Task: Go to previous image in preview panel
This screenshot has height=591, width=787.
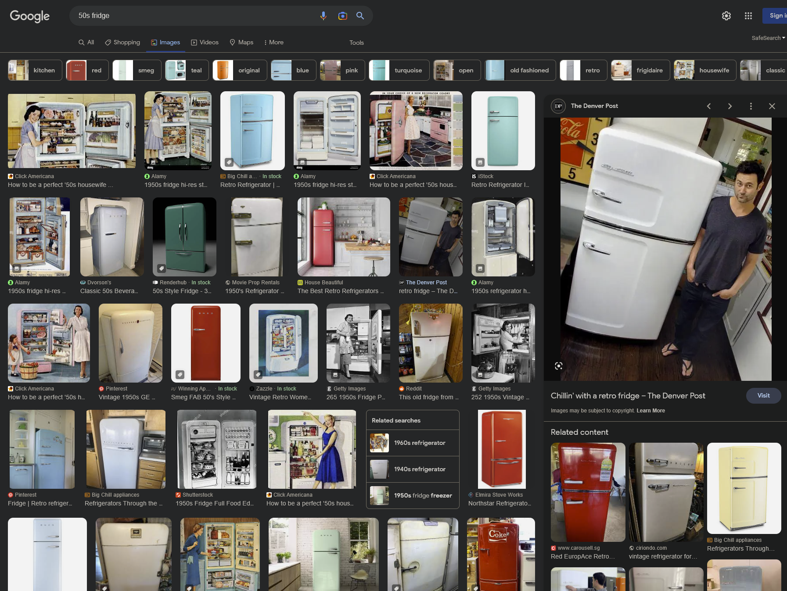Action: click(x=709, y=106)
